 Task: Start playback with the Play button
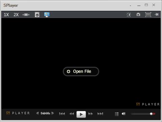[x=81, y=114]
